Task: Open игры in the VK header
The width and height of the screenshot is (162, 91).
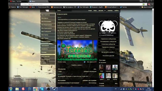Action: coord(95,10)
